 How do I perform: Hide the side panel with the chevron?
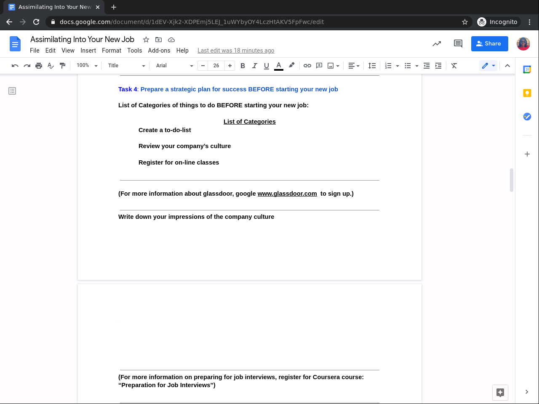[x=527, y=392]
